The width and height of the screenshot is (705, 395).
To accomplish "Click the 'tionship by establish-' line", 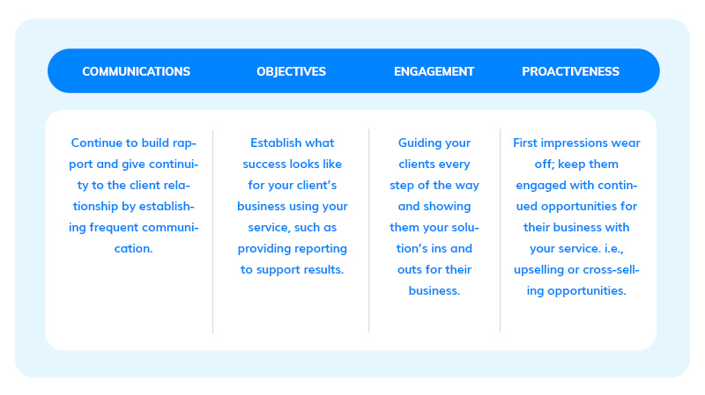I will pos(134,206).
